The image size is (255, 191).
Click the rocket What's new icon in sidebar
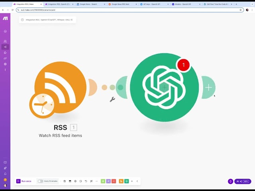pyautogui.click(x=5, y=168)
